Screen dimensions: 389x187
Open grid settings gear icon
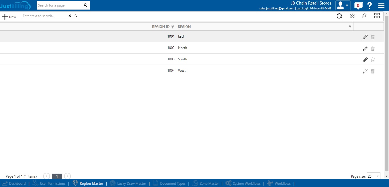(352, 16)
